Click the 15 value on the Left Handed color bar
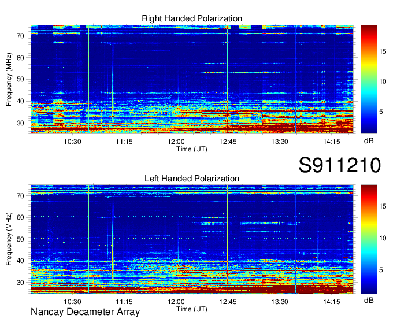 pos(383,206)
